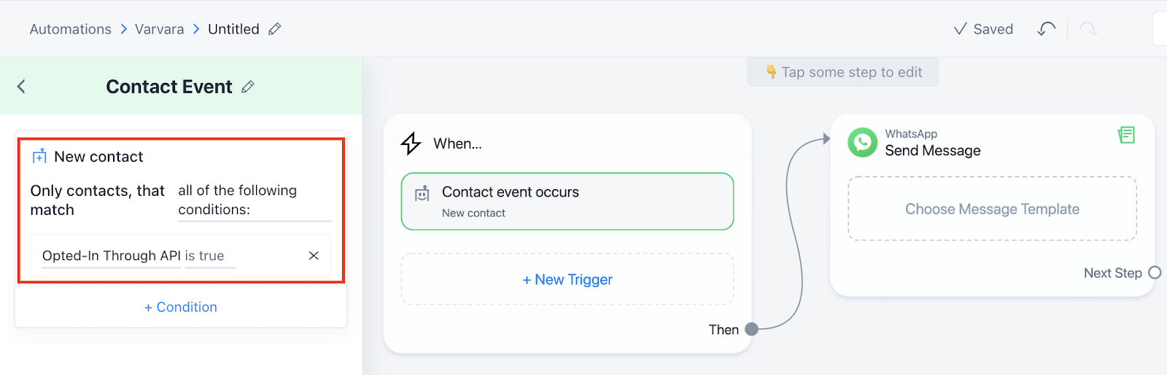The image size is (1167, 375).
Task: Remove the Opted-In Through API condition
Action: coord(314,256)
